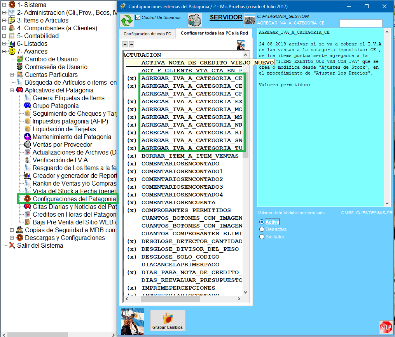Click the Ventas por Proveedor icon
The image size is (395, 337).
[x=28, y=144]
